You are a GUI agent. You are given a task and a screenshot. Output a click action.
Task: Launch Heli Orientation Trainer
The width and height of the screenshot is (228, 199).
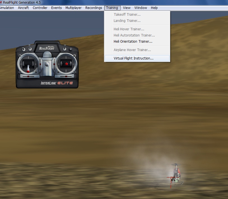(137, 42)
